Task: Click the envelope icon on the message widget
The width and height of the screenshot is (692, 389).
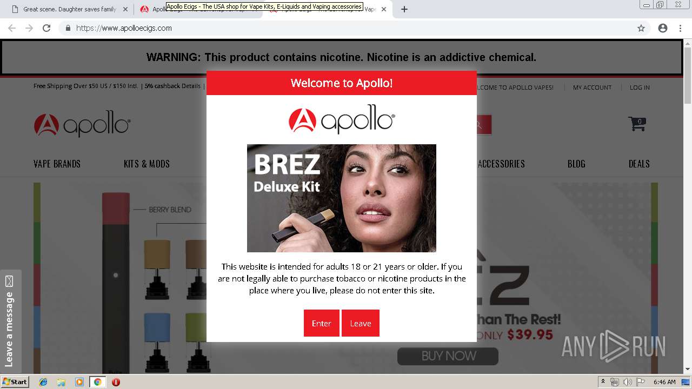Action: [9, 281]
